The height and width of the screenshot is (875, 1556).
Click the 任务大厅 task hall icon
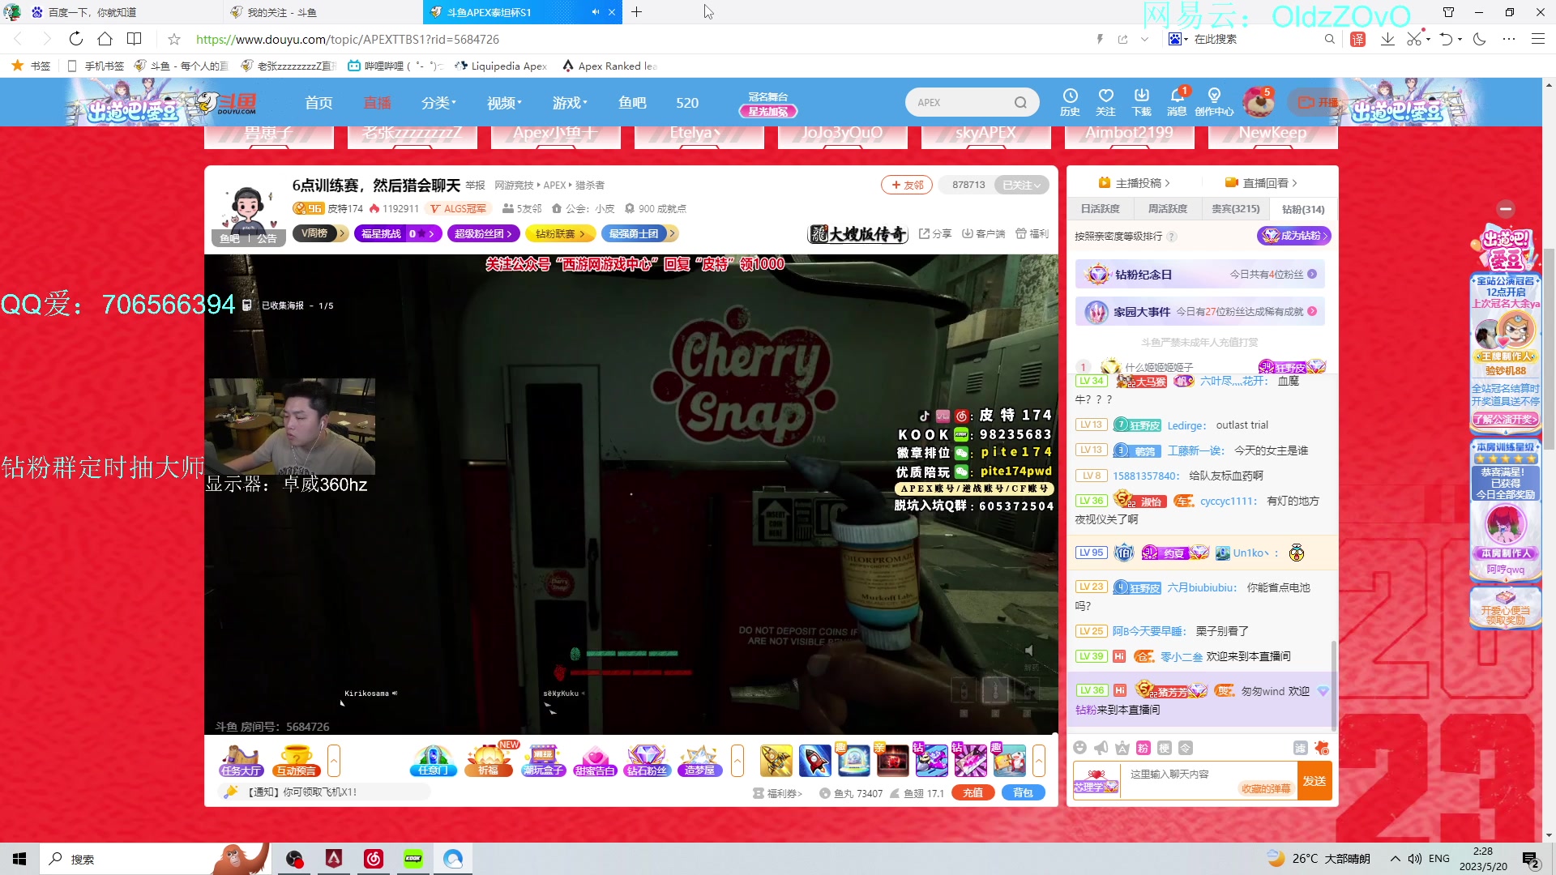(x=241, y=761)
